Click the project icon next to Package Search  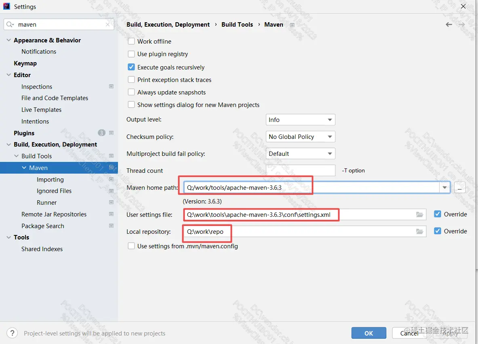tap(111, 226)
